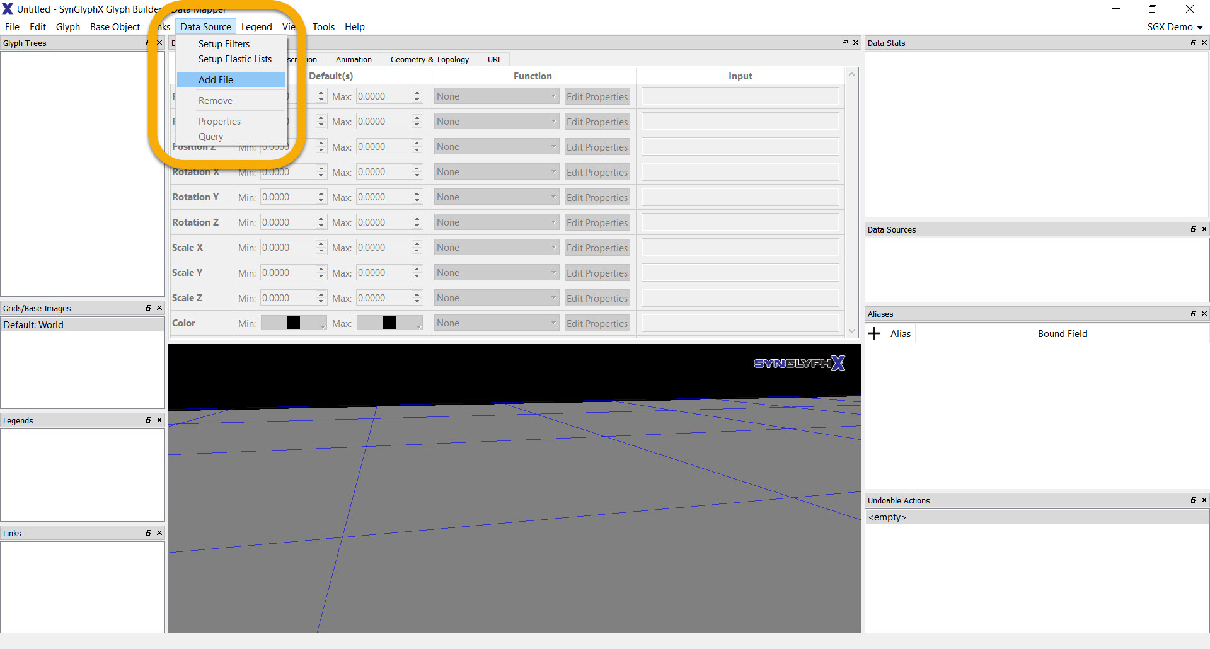The width and height of the screenshot is (1210, 649).
Task: Float the Links panel
Action: point(149,533)
